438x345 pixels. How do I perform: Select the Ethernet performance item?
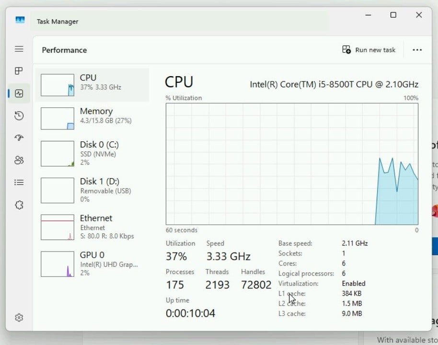point(92,227)
